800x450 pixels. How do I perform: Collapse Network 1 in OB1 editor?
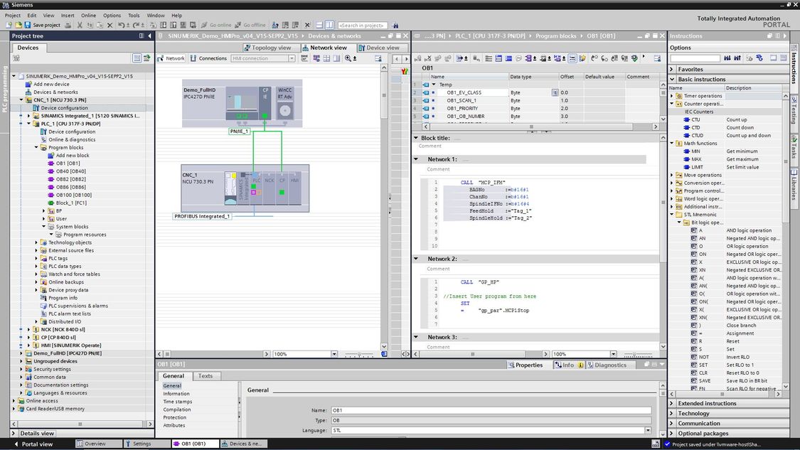pyautogui.click(x=416, y=159)
